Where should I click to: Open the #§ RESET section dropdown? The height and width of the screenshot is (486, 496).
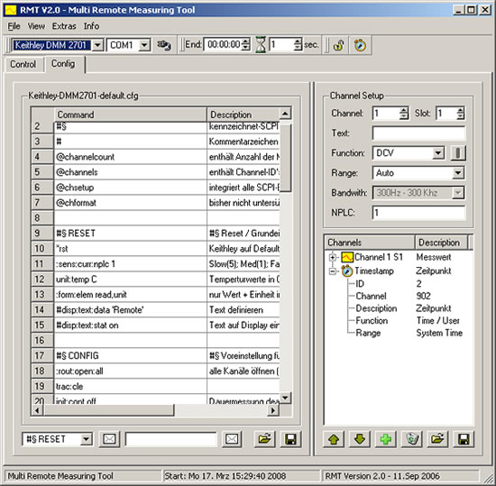point(86,439)
